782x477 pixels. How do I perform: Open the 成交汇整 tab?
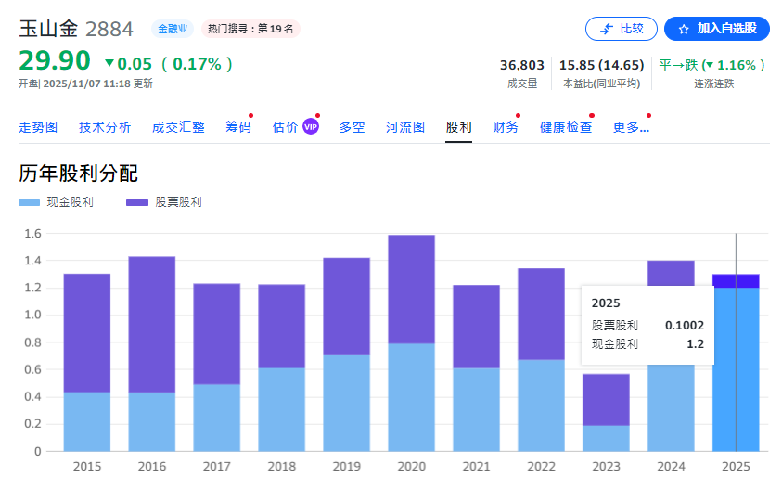click(x=178, y=127)
